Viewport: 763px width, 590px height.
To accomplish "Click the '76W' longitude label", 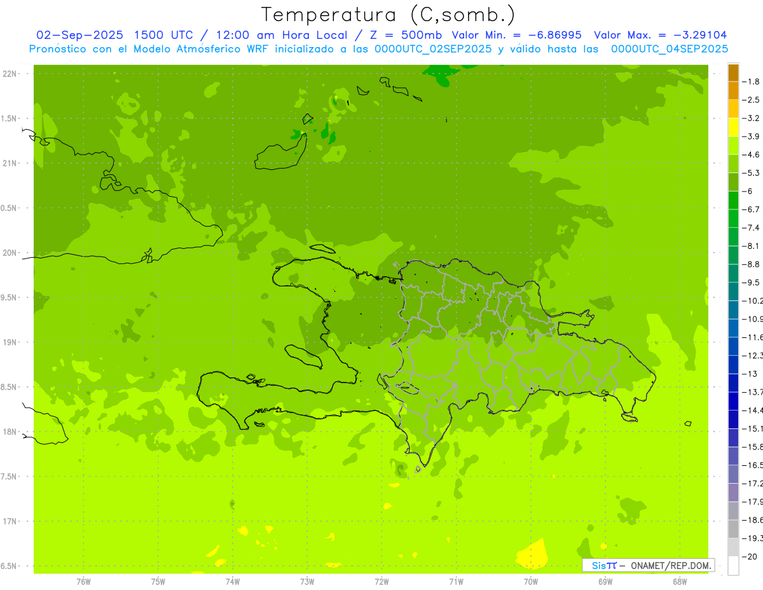I will (x=83, y=581).
